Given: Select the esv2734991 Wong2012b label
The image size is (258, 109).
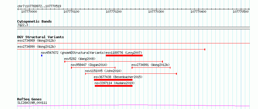Looking at the screenshot, I should point(150,65).
